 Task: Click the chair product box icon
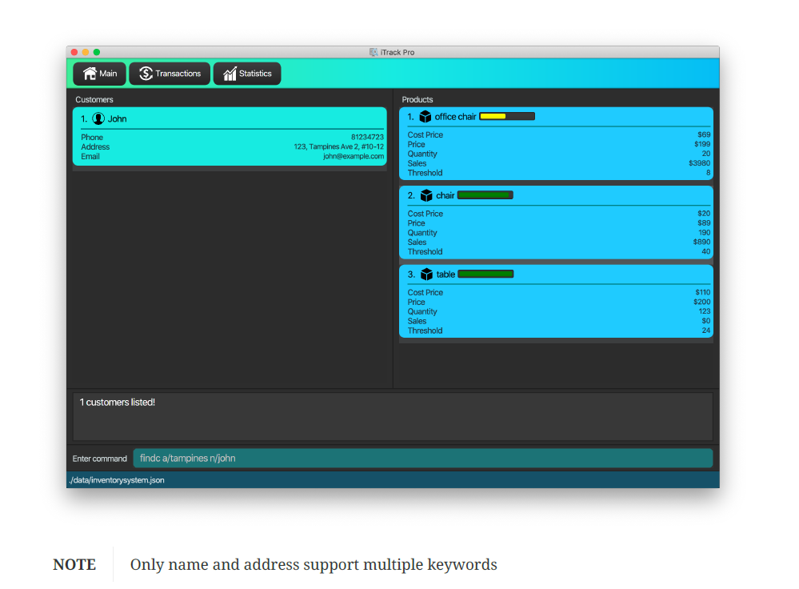pyautogui.click(x=426, y=195)
